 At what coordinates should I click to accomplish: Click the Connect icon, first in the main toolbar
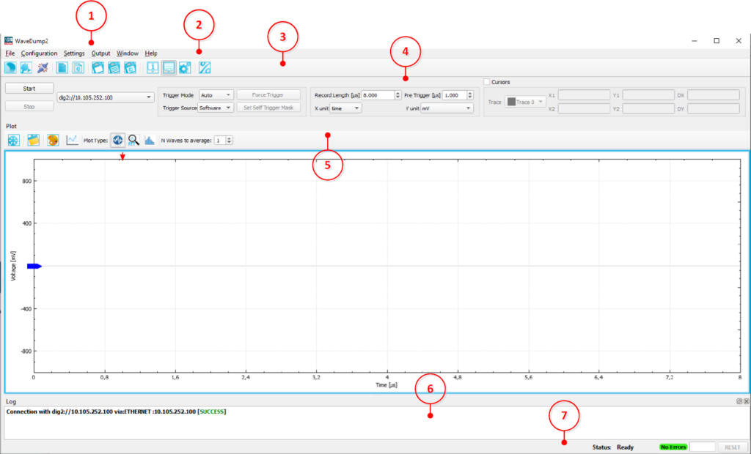pos(10,68)
